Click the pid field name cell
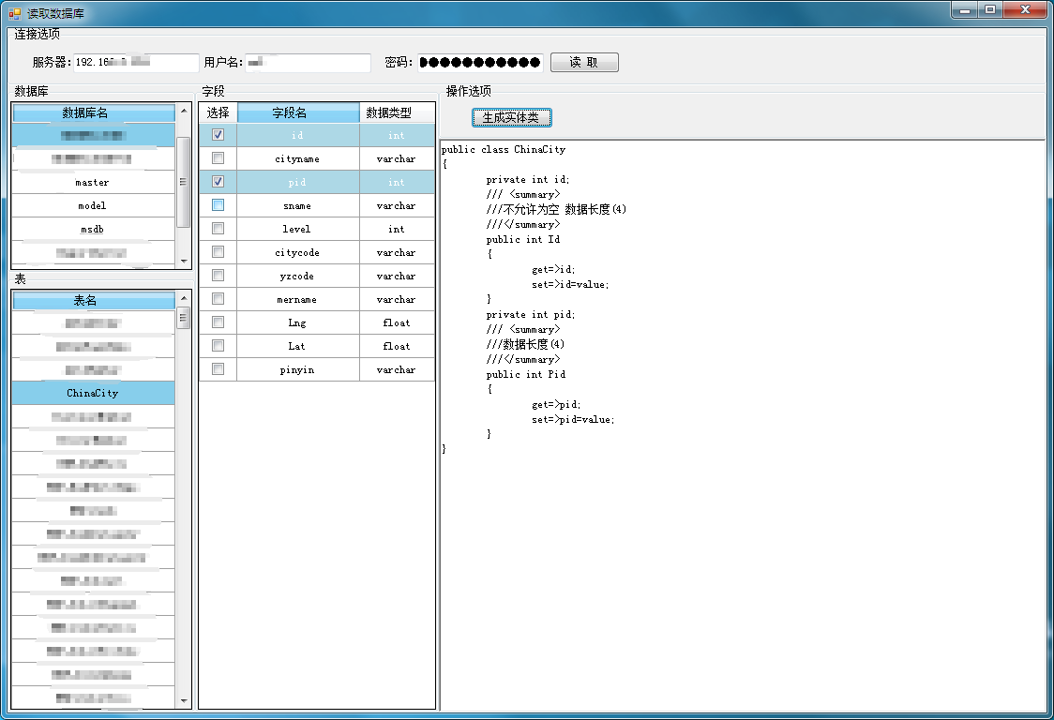The height and width of the screenshot is (720, 1054). (298, 182)
